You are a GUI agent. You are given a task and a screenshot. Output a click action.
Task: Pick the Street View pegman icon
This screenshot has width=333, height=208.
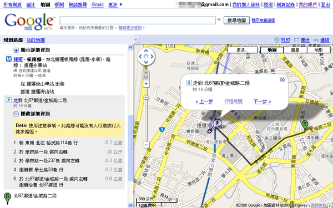[x=146, y=74]
